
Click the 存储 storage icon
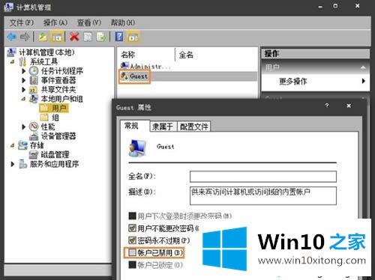pyautogui.click(x=23, y=145)
